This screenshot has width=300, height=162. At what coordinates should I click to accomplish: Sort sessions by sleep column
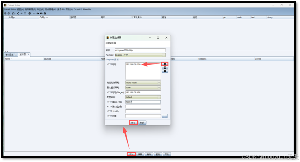click(280, 17)
